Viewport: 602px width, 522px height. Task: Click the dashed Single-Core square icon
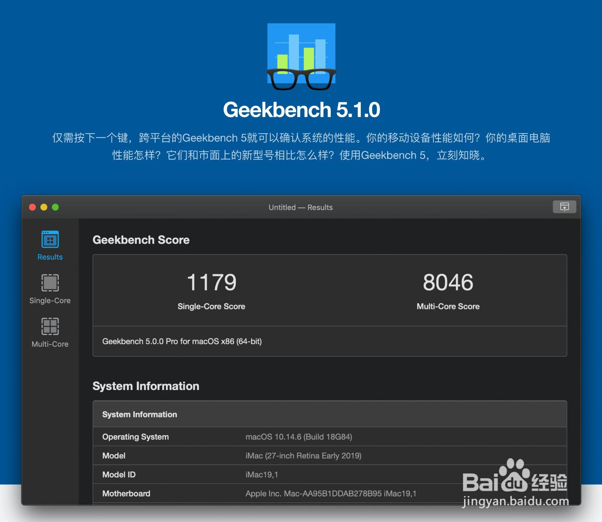tap(49, 283)
